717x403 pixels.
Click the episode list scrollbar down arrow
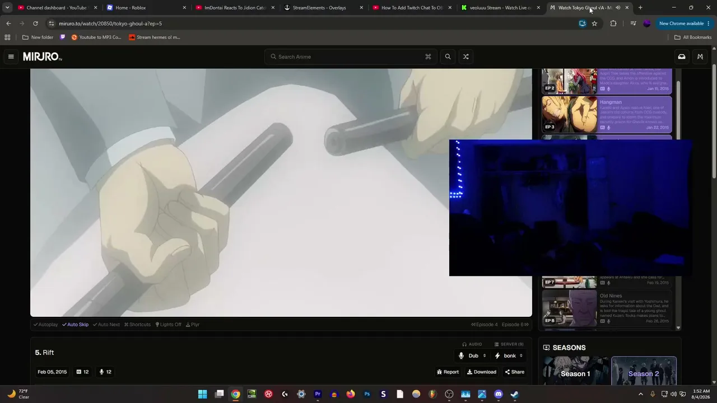(x=678, y=328)
